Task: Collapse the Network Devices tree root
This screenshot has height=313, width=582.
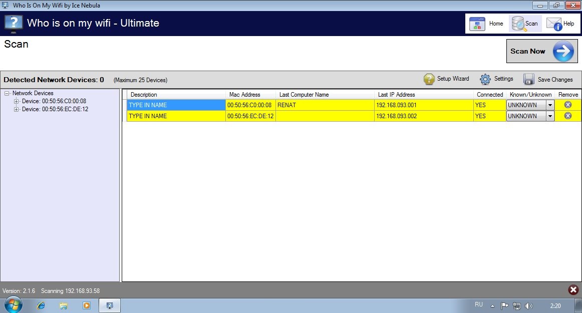Action: [x=7, y=93]
